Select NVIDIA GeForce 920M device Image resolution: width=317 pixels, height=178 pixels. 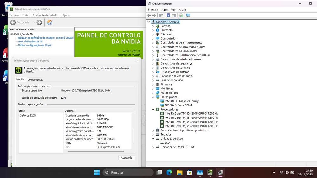(178, 105)
